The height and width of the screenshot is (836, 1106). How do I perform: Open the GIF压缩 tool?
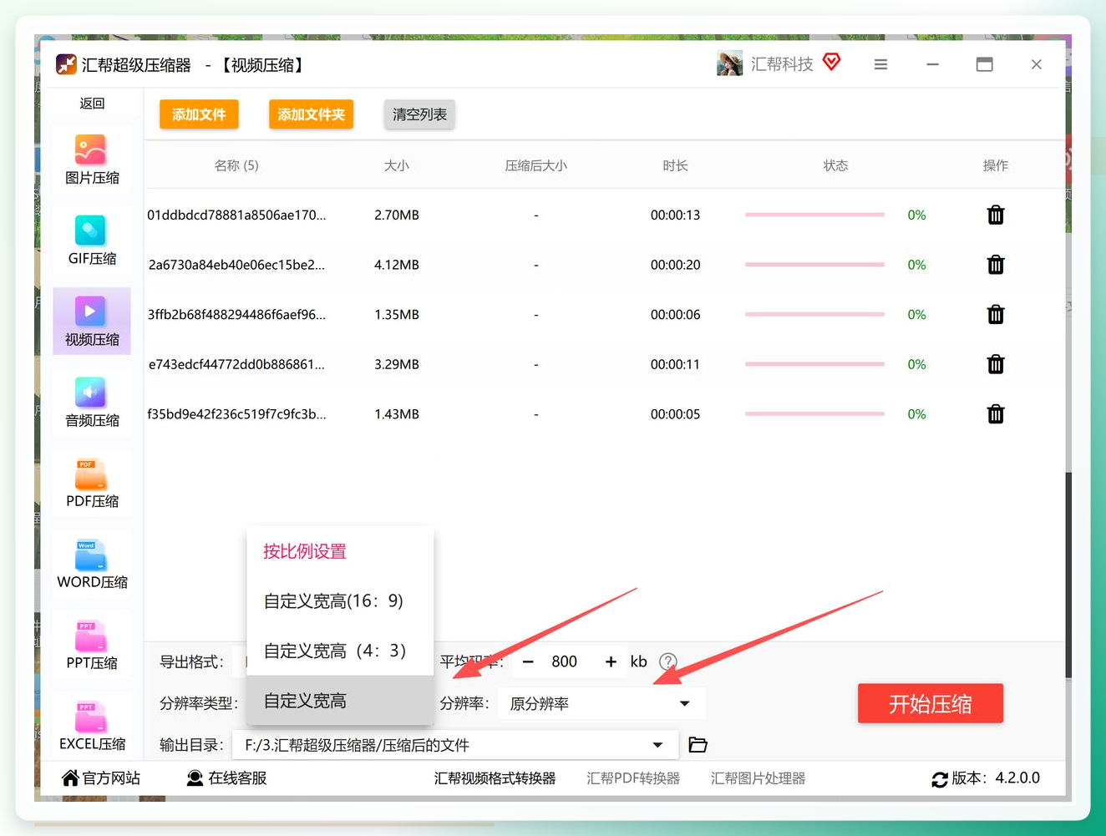(x=92, y=241)
